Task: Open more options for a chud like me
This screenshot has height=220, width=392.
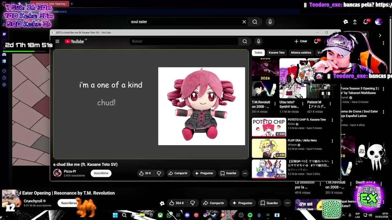Action: [x=245, y=173]
